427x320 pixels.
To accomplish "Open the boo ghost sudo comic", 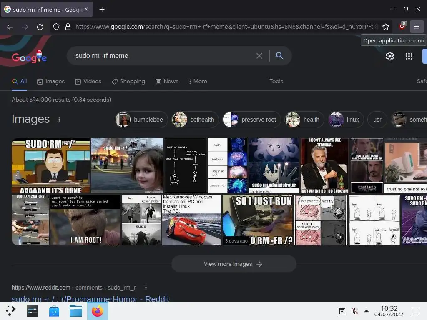I will tap(374, 220).
